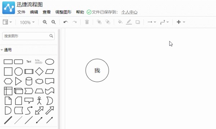The height and width of the screenshot is (129, 216).
Task: Click the fill color bucket icon
Action: (x=120, y=22)
